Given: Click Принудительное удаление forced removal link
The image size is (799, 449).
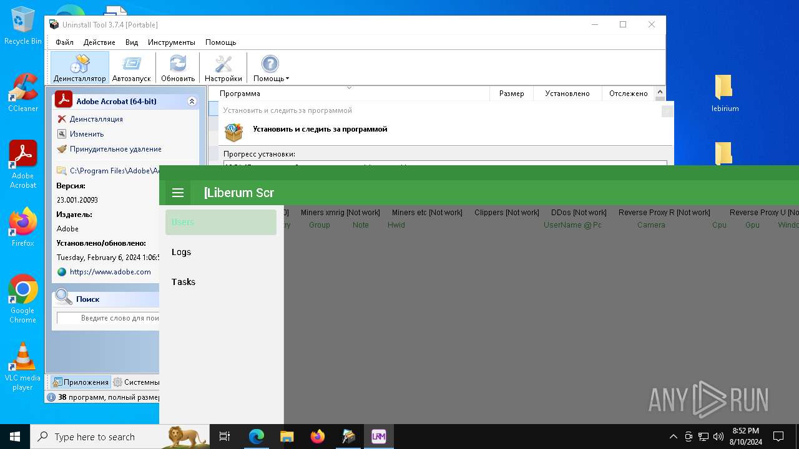Looking at the screenshot, I should pos(115,149).
